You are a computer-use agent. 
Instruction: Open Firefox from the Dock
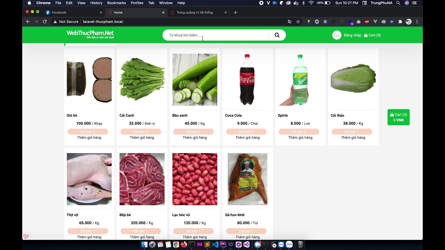pos(184,244)
